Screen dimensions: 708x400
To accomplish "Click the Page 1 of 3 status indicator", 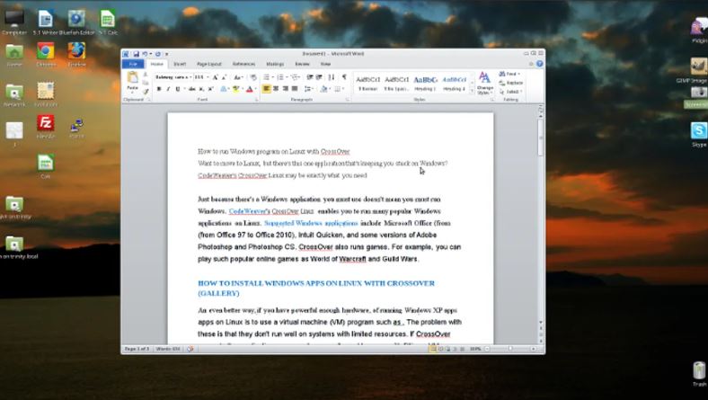I will click(137, 349).
